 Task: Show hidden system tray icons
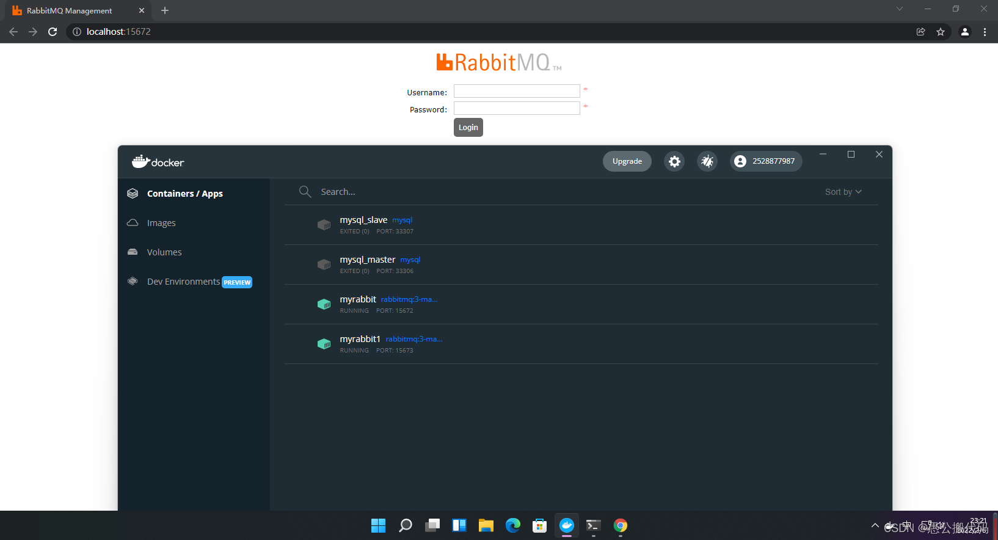point(875,525)
